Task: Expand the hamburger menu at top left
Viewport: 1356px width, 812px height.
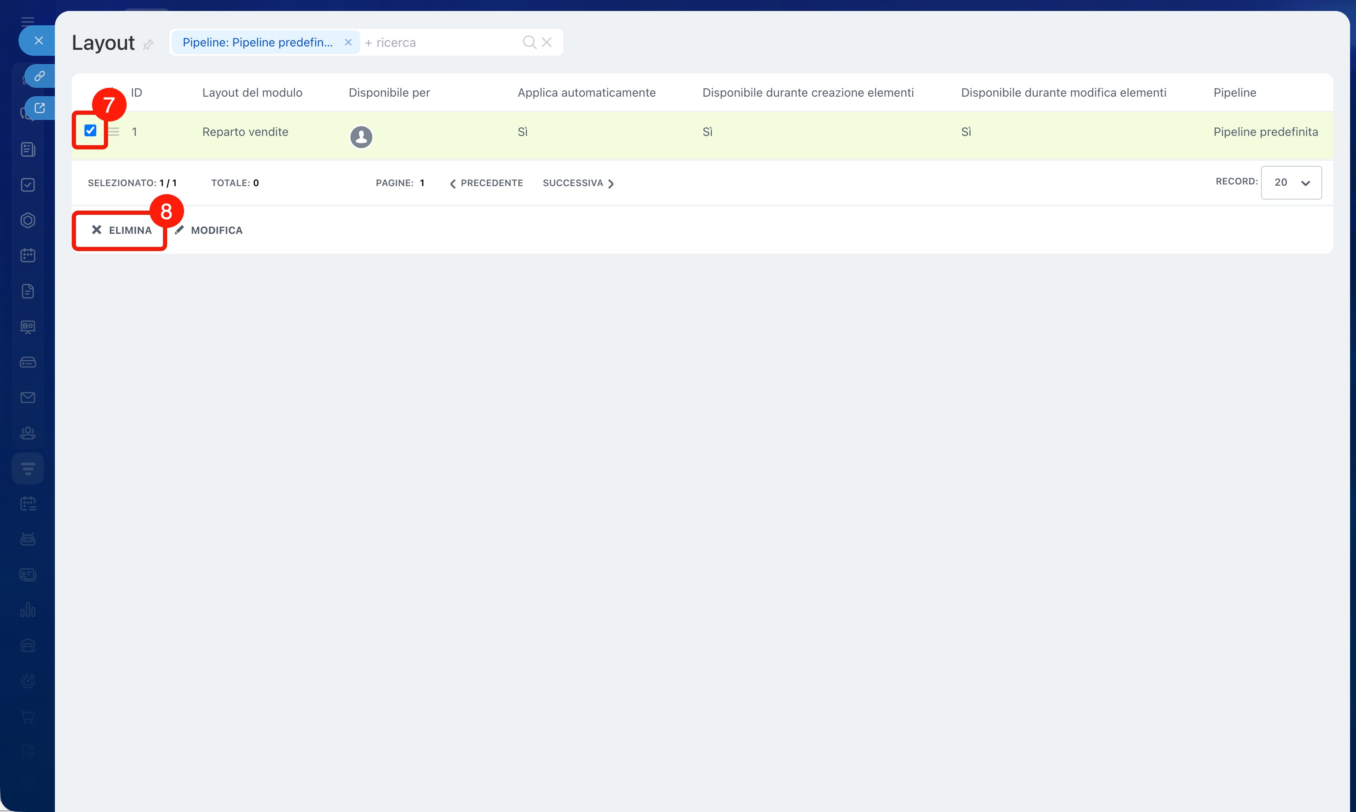Action: [x=28, y=22]
